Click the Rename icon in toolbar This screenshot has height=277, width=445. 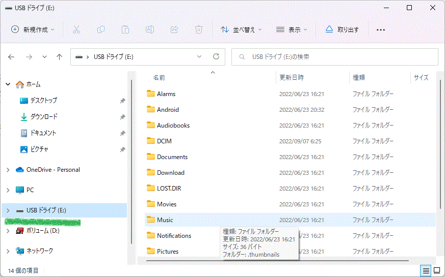pos(150,29)
